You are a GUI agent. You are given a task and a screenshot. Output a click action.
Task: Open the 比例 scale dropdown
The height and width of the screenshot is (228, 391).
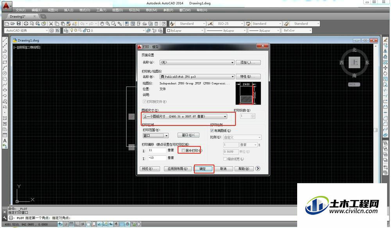tap(242, 137)
